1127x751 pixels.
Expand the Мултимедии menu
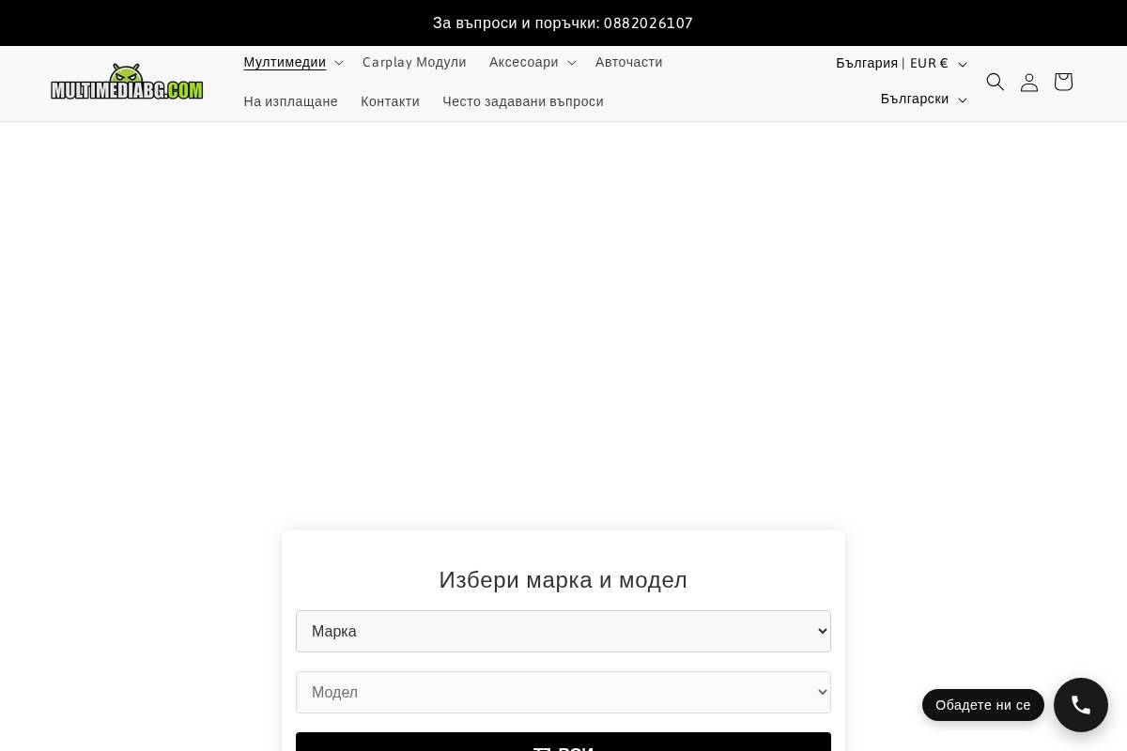click(x=293, y=62)
